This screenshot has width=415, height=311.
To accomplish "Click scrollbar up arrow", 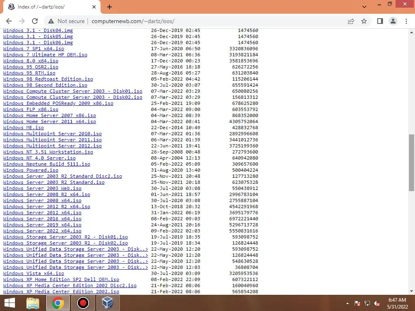I will tap(411, 32).
